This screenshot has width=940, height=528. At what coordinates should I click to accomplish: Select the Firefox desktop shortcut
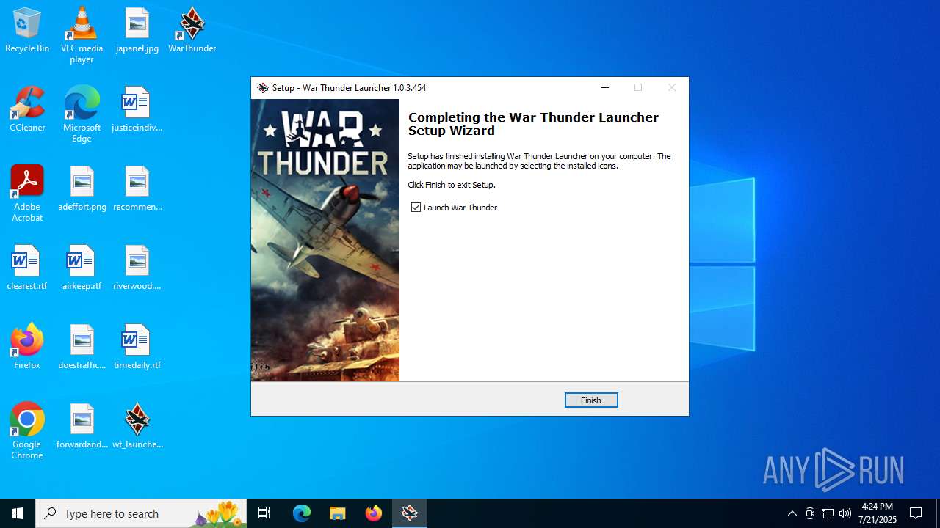click(x=27, y=348)
